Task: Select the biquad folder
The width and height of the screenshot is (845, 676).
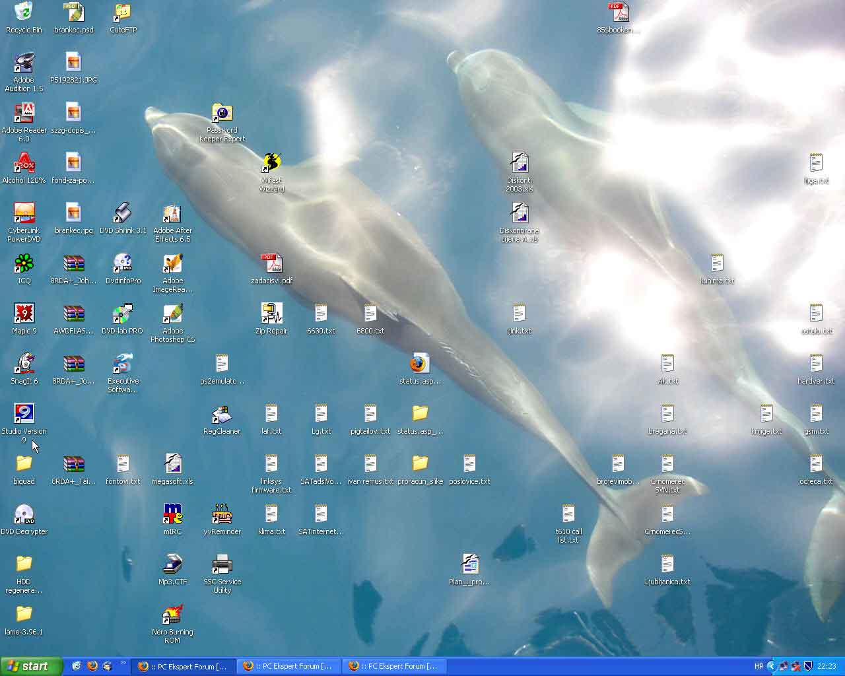Action: pos(24,463)
